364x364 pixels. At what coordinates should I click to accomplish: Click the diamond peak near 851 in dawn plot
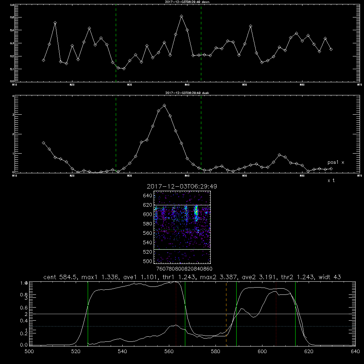pos(250,26)
